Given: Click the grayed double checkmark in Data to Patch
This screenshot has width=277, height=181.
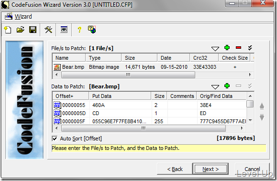Looking at the screenshot, I should click(x=250, y=86).
